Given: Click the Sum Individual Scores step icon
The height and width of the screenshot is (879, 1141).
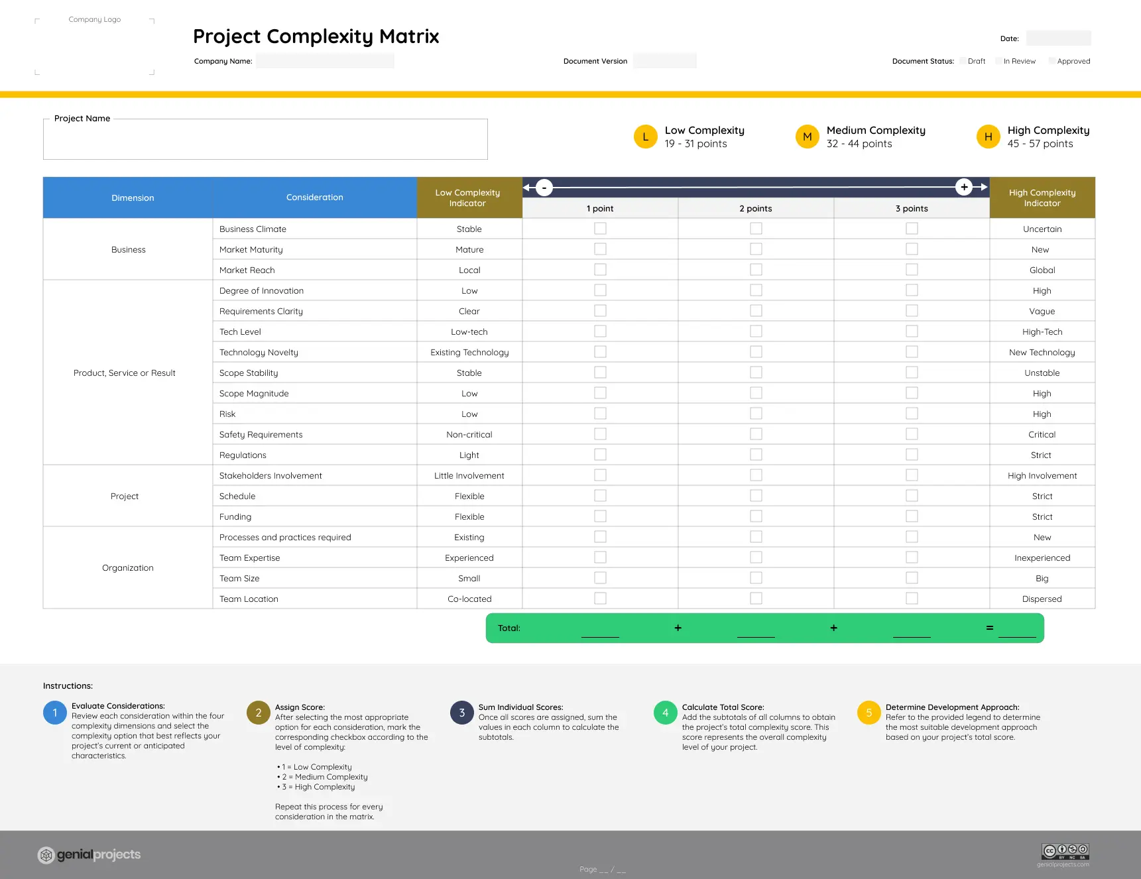Looking at the screenshot, I should click(461, 713).
